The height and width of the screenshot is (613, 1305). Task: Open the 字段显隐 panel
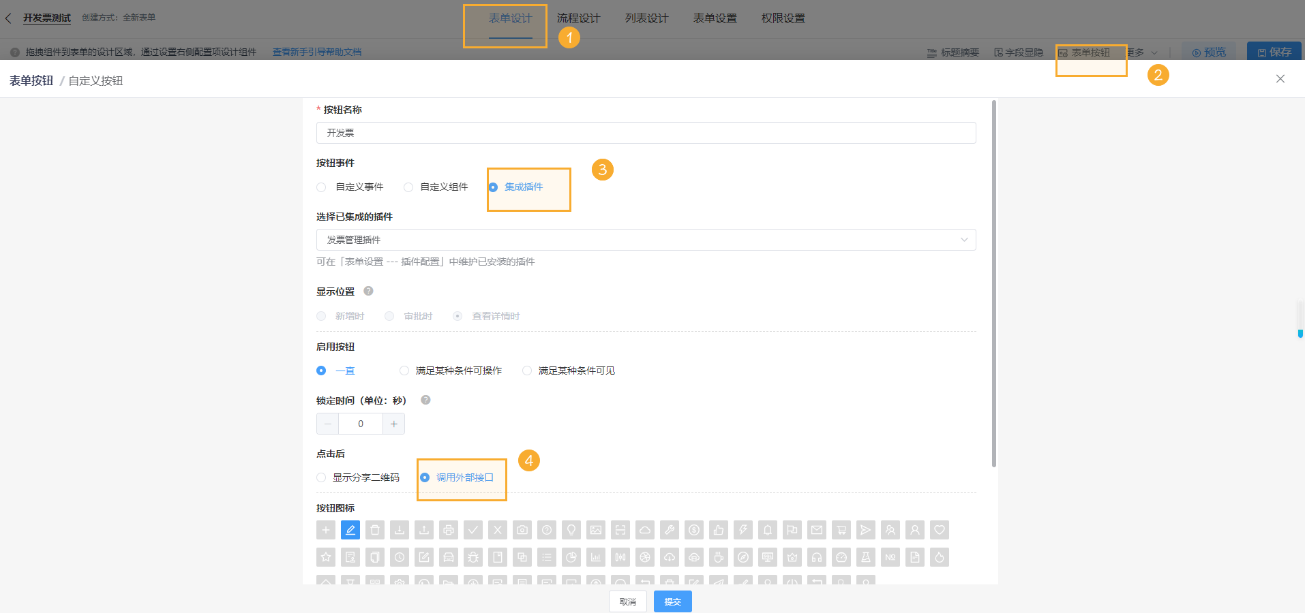point(1018,52)
